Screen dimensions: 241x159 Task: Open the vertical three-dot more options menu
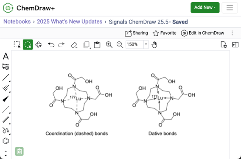232,33
